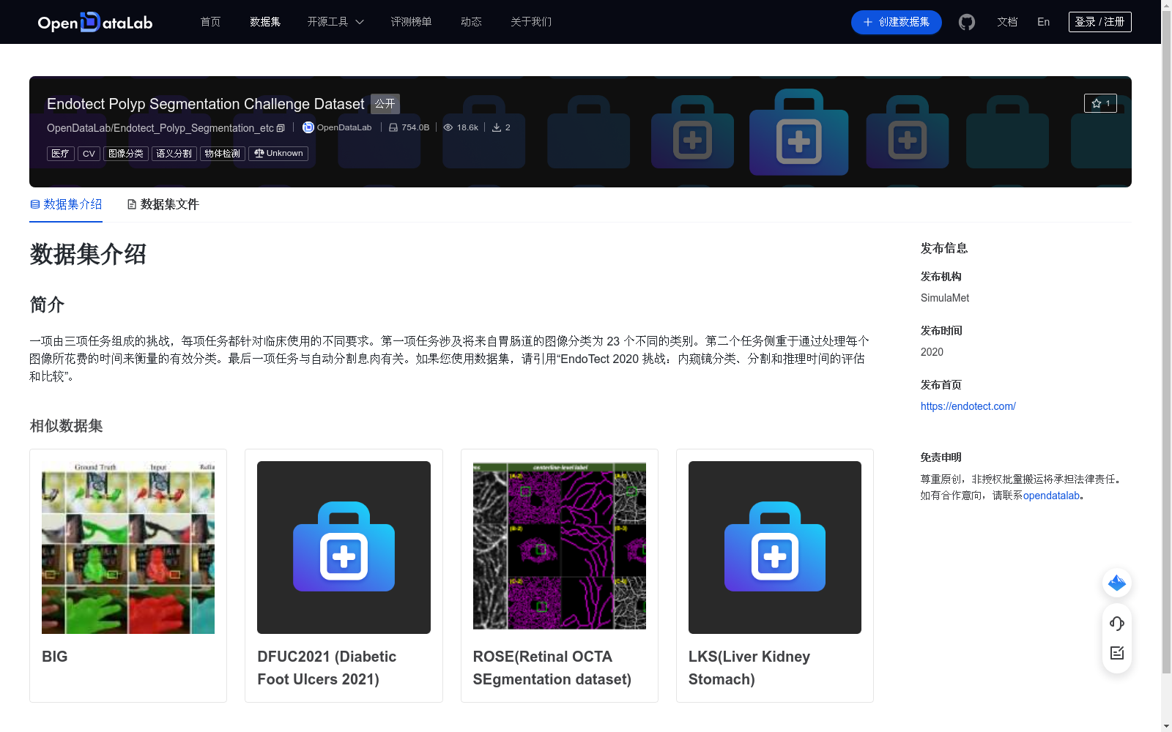Switch to the 数据集介绍 tab
Screen dimensions: 1172x732
66,205
